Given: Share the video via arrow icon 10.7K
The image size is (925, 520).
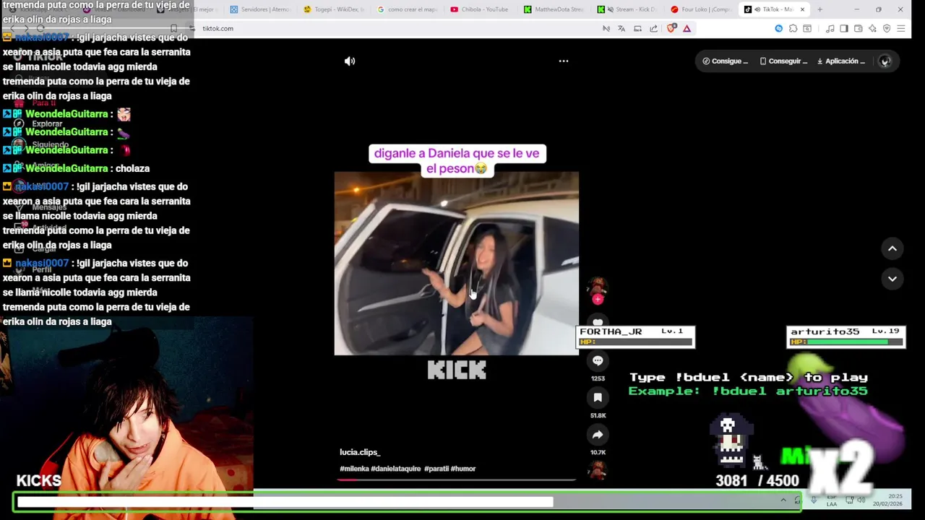Looking at the screenshot, I should (x=598, y=435).
